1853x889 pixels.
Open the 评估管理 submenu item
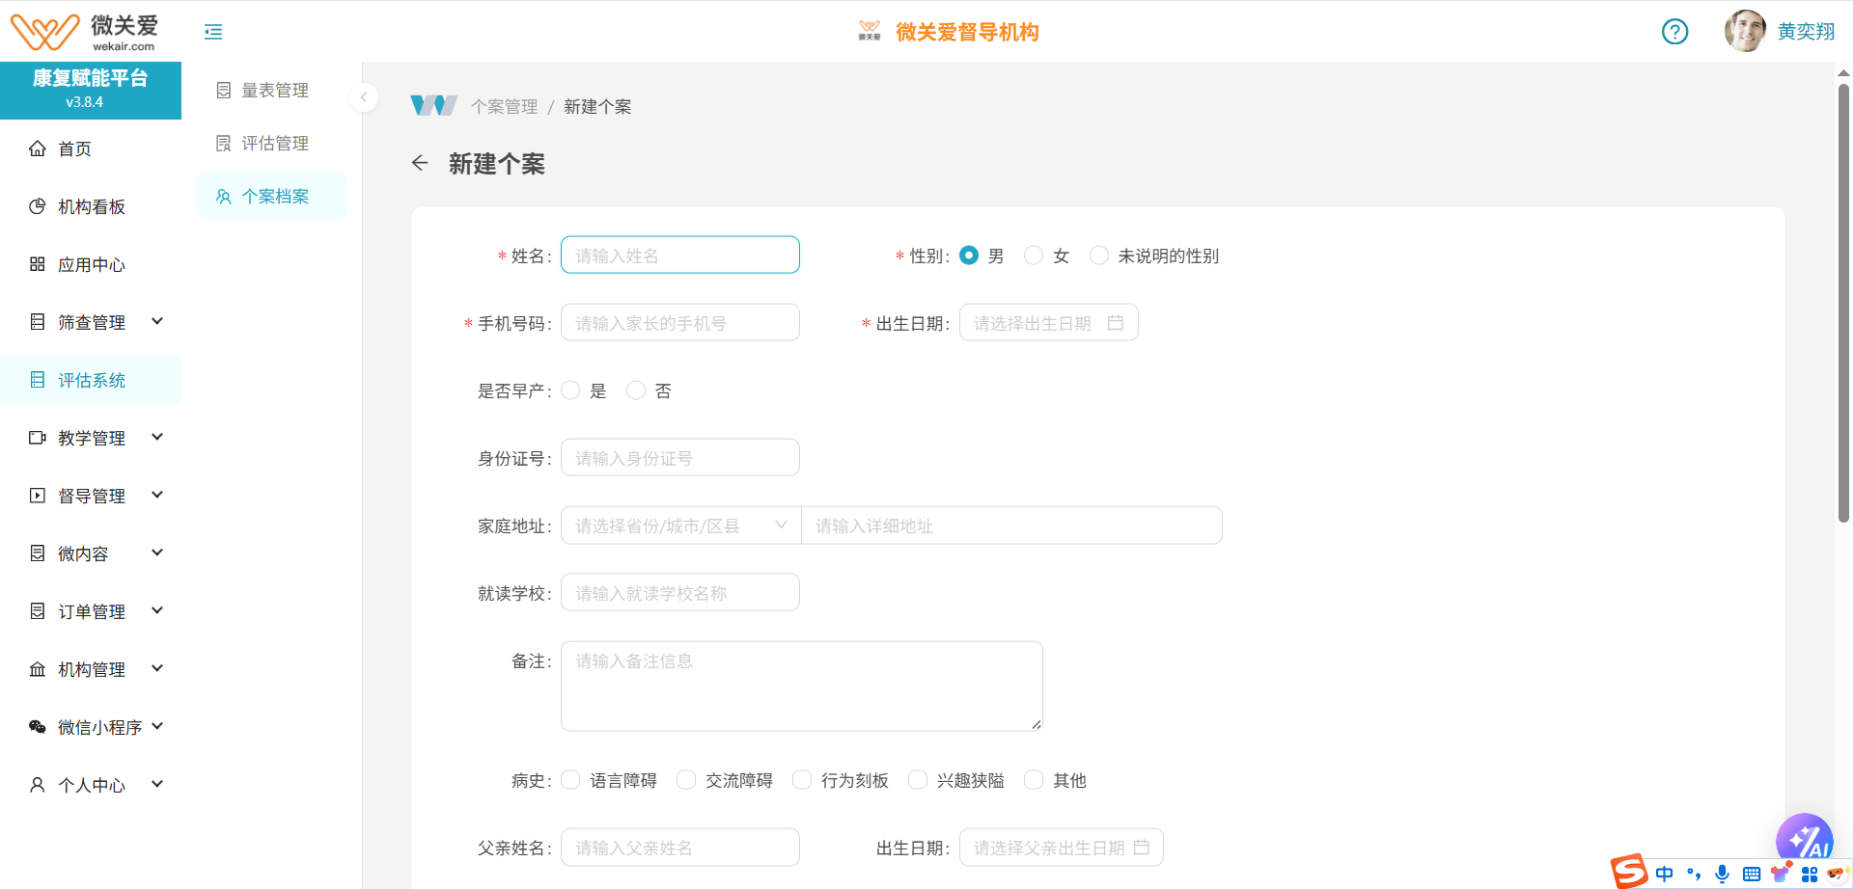coord(275,142)
